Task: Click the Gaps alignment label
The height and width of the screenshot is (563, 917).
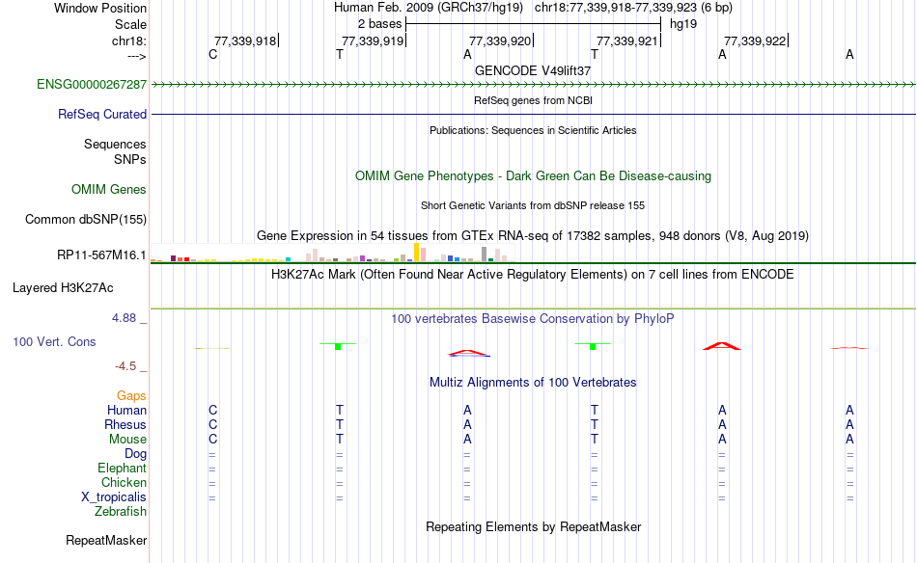Action: point(131,396)
